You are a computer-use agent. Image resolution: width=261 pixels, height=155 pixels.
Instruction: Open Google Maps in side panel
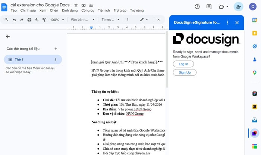point(254,72)
